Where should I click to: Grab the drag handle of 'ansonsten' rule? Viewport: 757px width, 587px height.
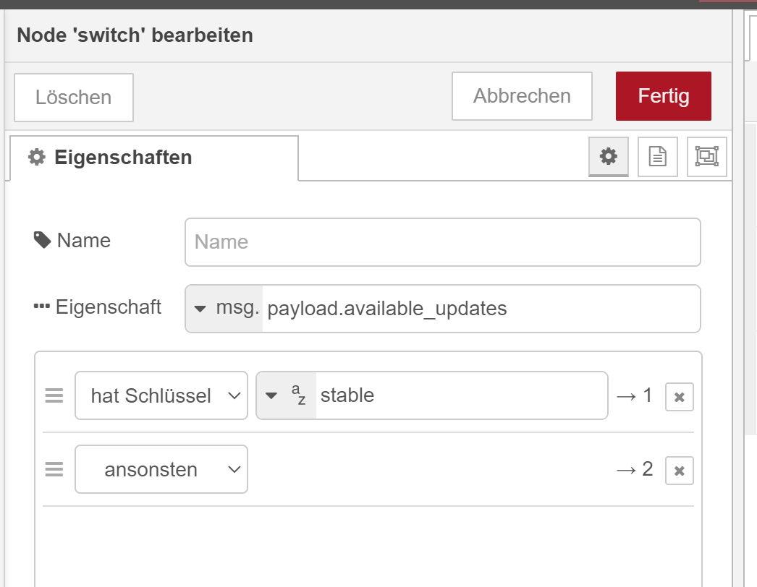54,469
